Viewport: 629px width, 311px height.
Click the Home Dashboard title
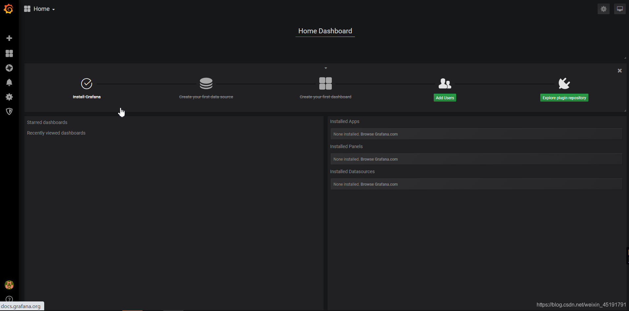point(325,31)
